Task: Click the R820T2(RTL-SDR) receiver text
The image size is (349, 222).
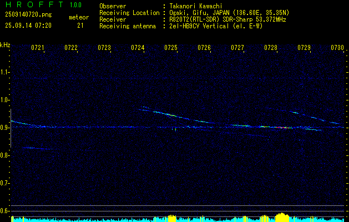Action: [226, 19]
